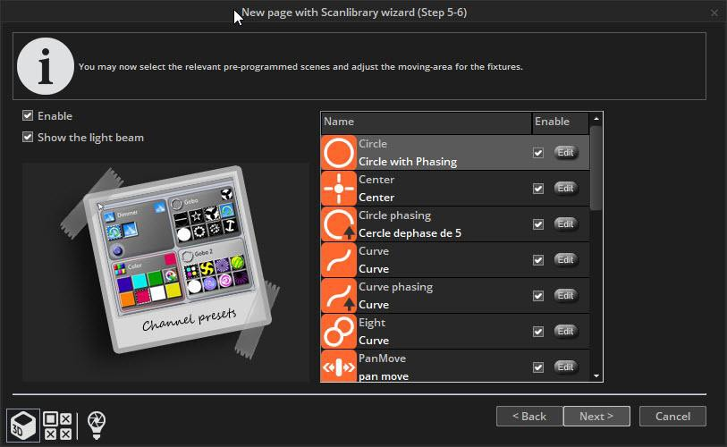
Task: Sort list by Name column header
Action: (426, 122)
